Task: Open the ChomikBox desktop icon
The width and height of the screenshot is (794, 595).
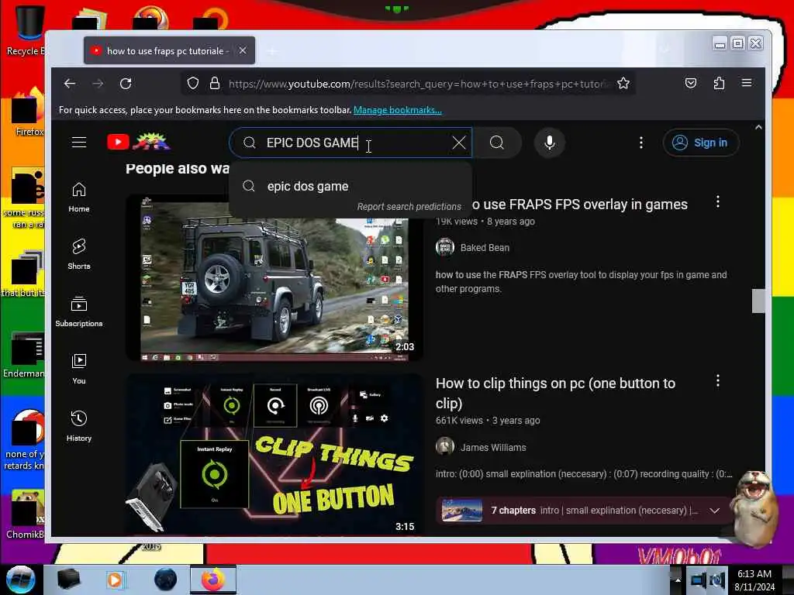Action: [x=26, y=514]
